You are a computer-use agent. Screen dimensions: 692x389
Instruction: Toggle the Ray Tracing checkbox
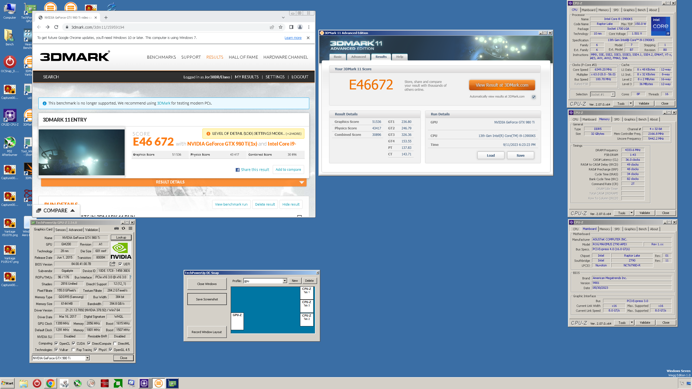73,350
